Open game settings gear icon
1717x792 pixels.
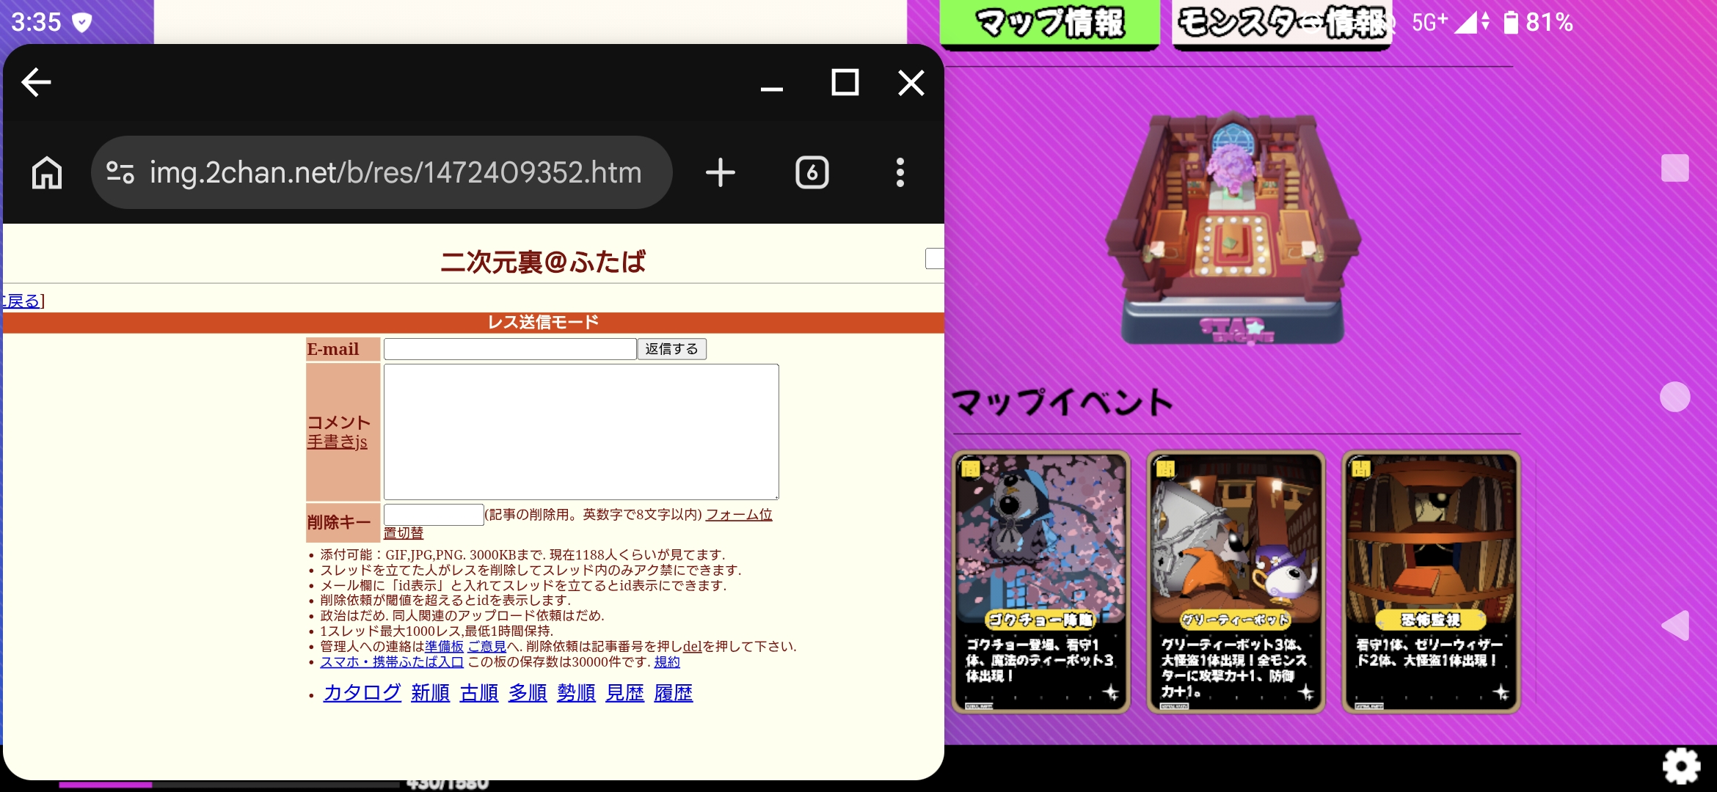(1681, 766)
